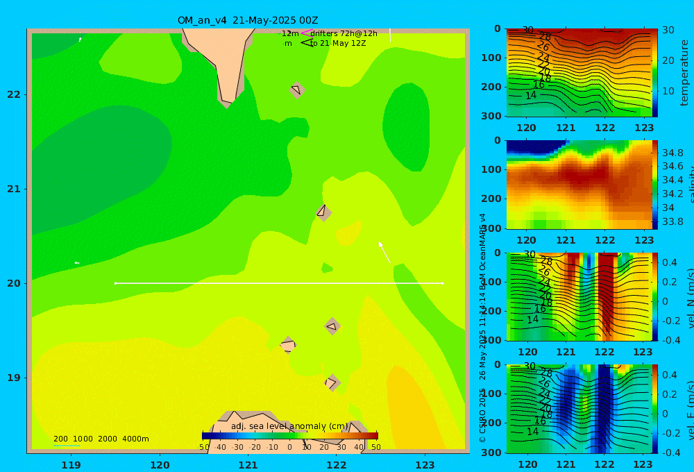Screen dimensions: 694x472
Task: Click the 34.4 tick on the salinity colorbar
Action: coord(672,180)
